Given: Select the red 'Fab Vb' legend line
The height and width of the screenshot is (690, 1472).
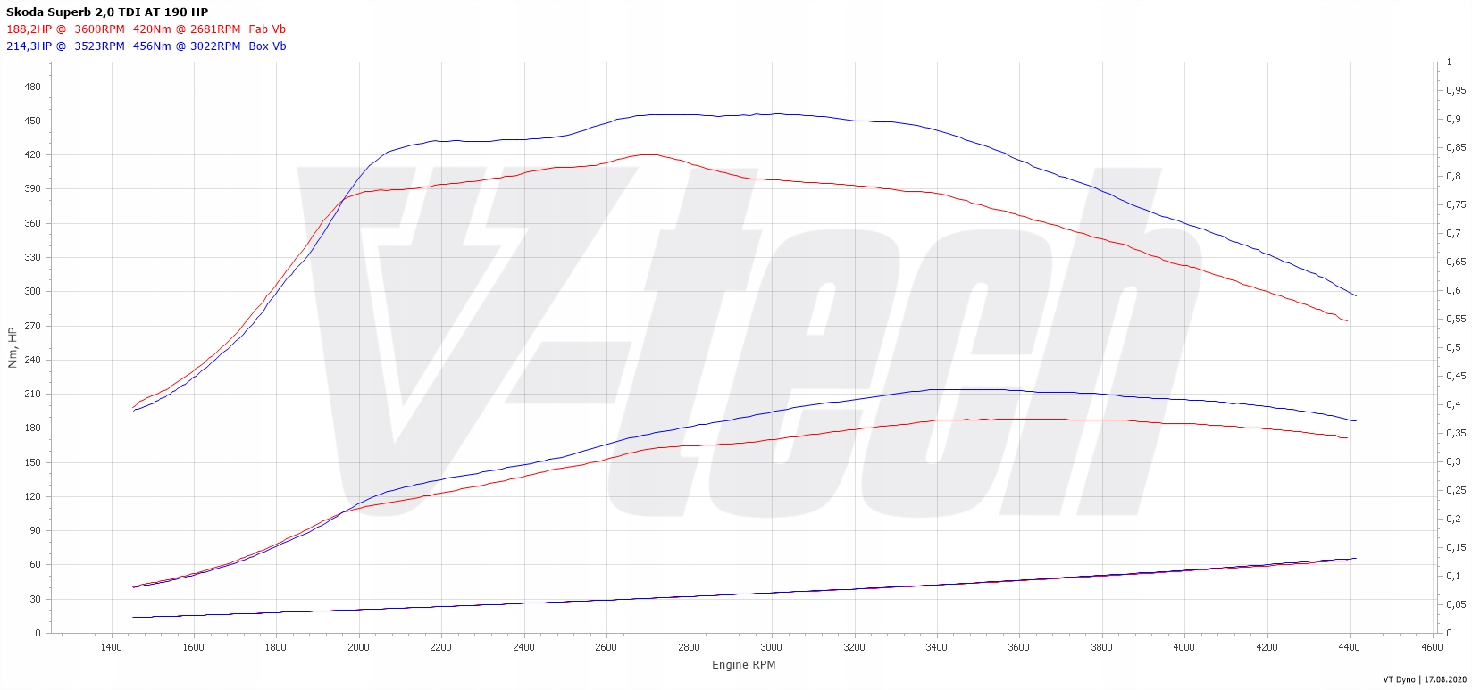Looking at the screenshot, I should [x=146, y=29].
